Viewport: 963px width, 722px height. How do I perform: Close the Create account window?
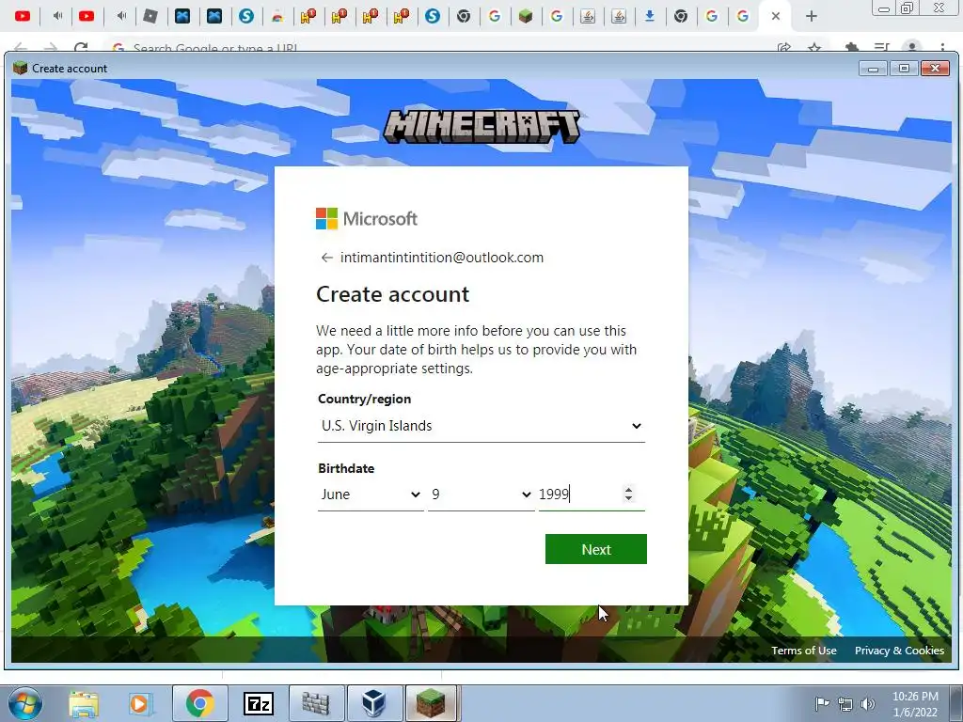click(936, 69)
